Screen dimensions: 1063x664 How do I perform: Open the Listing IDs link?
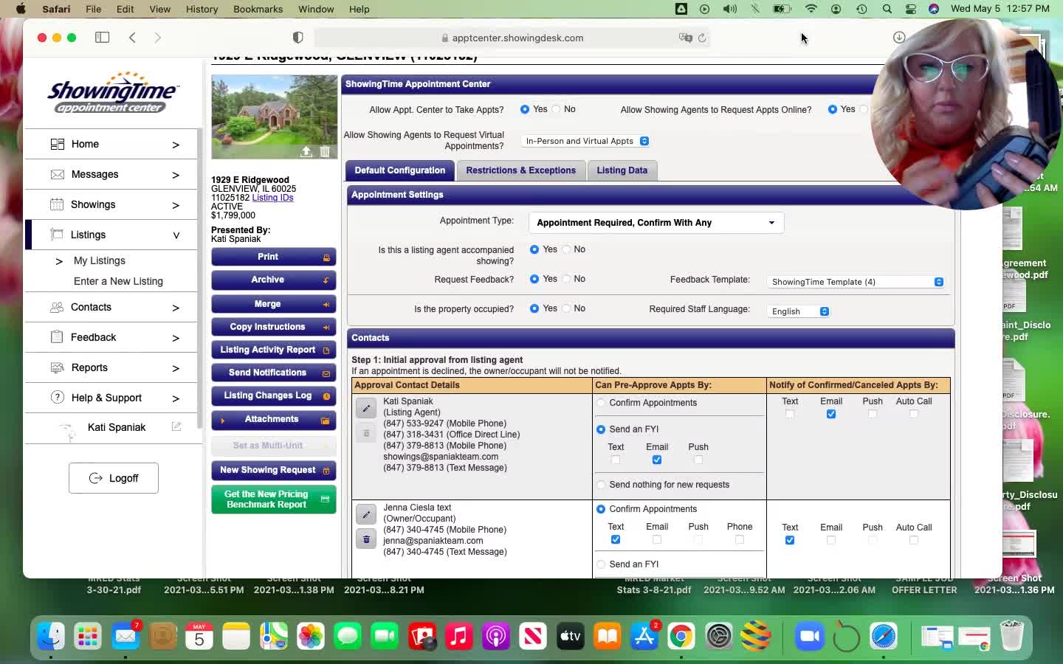[x=272, y=198]
